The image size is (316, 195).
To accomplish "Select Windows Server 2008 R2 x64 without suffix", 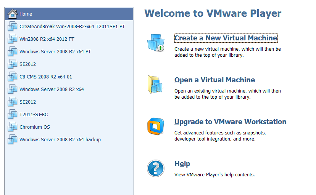I will pos(52,90).
